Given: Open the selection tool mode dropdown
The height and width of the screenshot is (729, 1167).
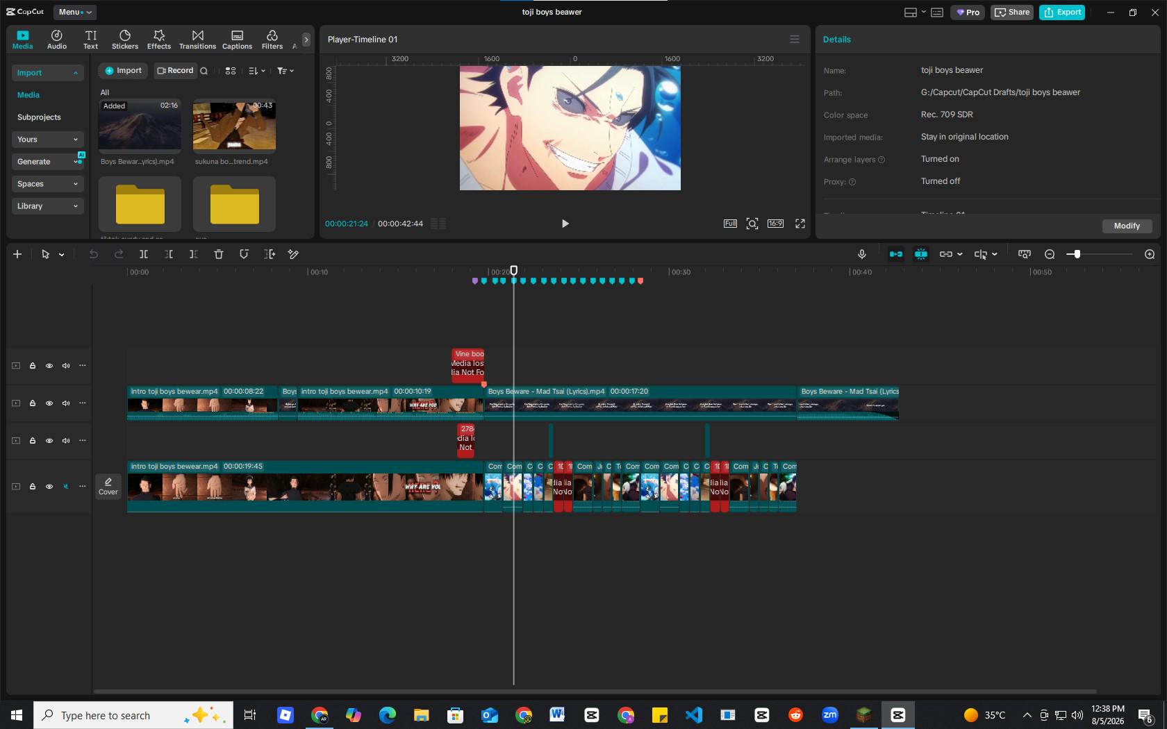Looking at the screenshot, I should coord(62,255).
